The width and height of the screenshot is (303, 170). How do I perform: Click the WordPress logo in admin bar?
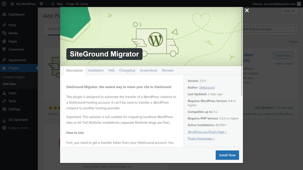(4, 4)
